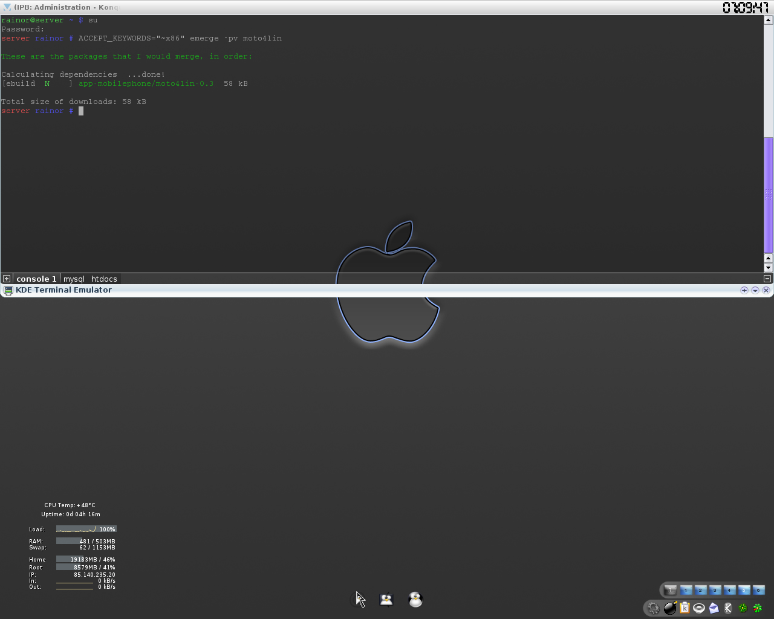This screenshot has height=619, width=774.
Task: Switch to virtual desktop 6
Action: click(x=759, y=590)
